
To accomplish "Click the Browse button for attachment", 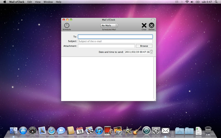I will click(x=144, y=46).
